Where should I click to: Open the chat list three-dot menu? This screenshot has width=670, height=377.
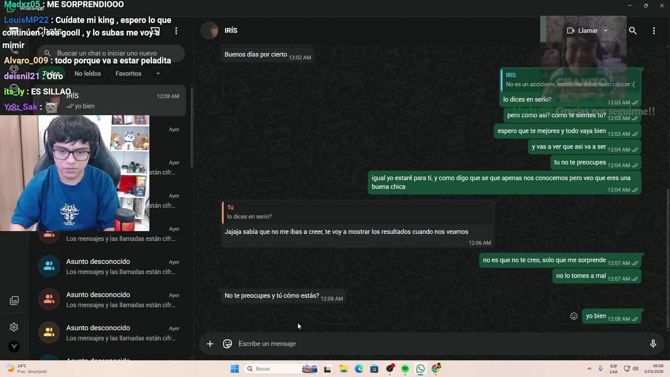176,31
